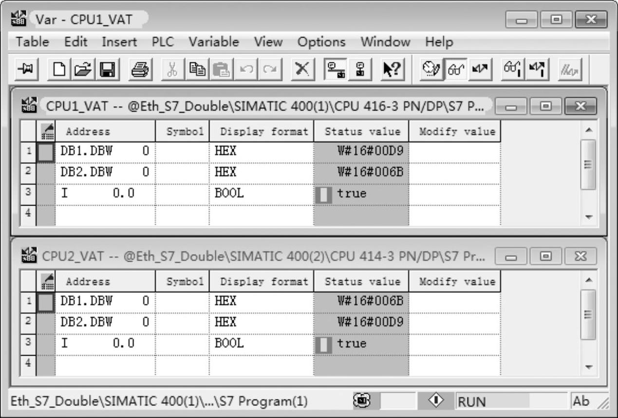Click the grayed Force values icon
618x418 pixels.
pos(570,69)
